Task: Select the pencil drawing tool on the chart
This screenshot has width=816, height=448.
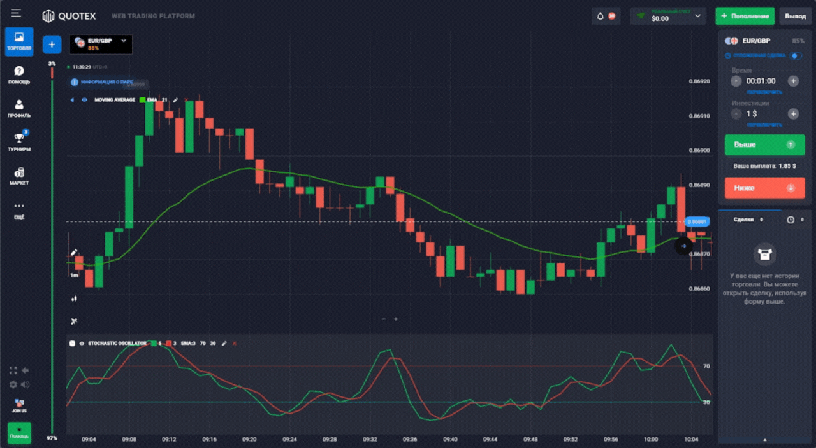Action: (75, 253)
